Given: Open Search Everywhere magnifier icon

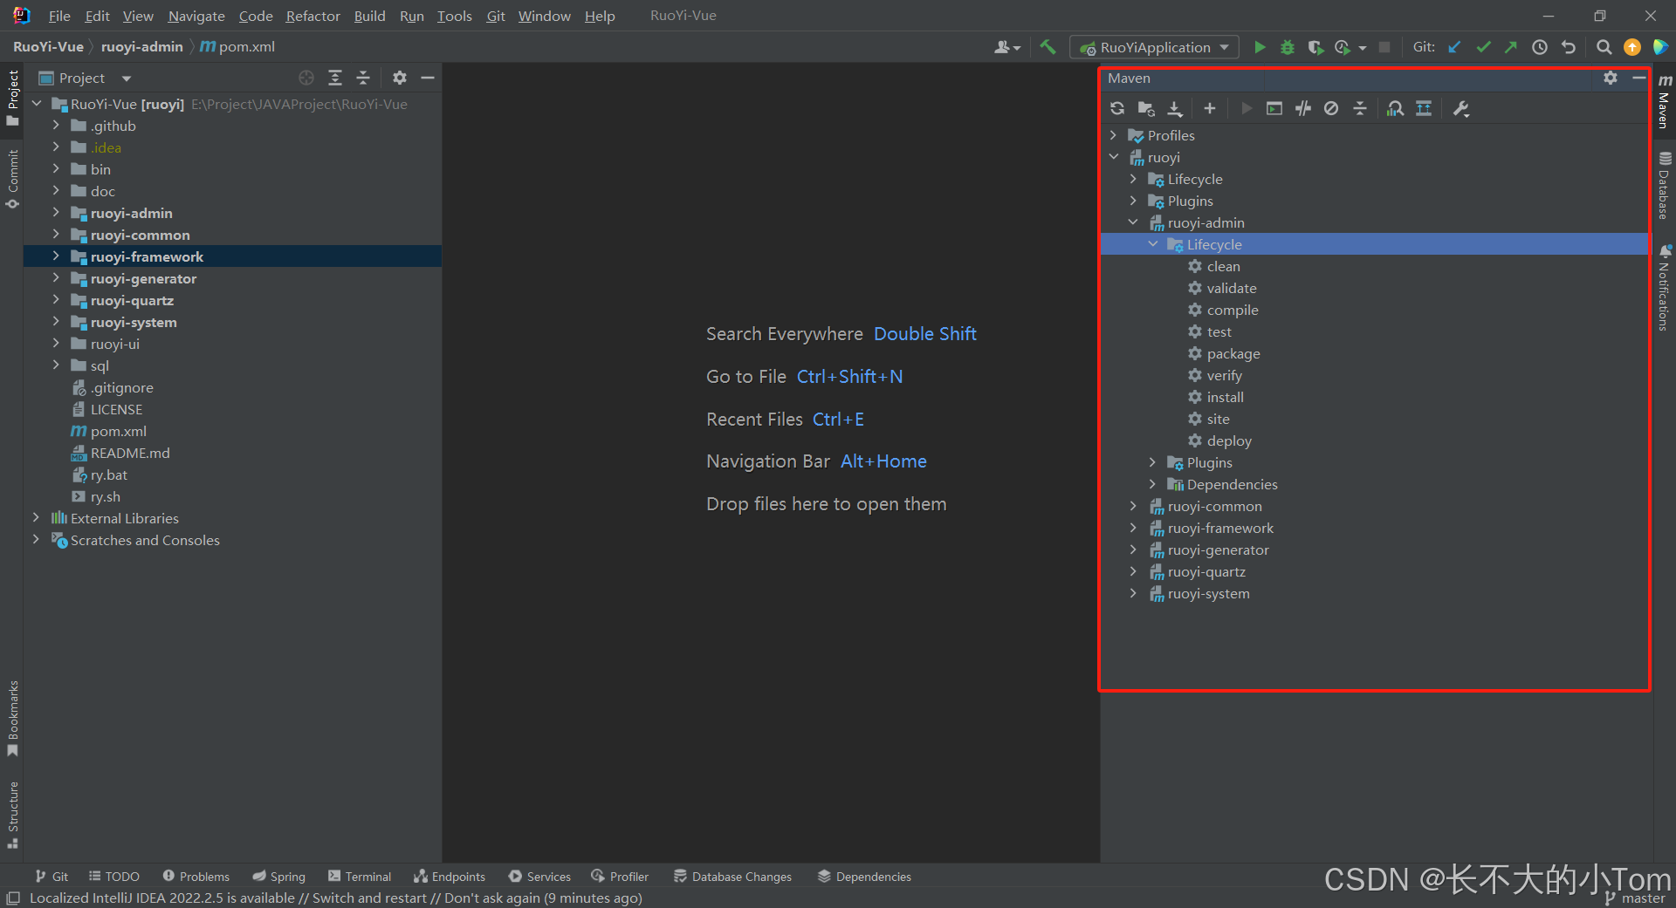Looking at the screenshot, I should click(x=1604, y=47).
